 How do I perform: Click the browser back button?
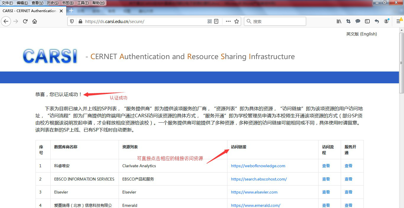pos(6,21)
